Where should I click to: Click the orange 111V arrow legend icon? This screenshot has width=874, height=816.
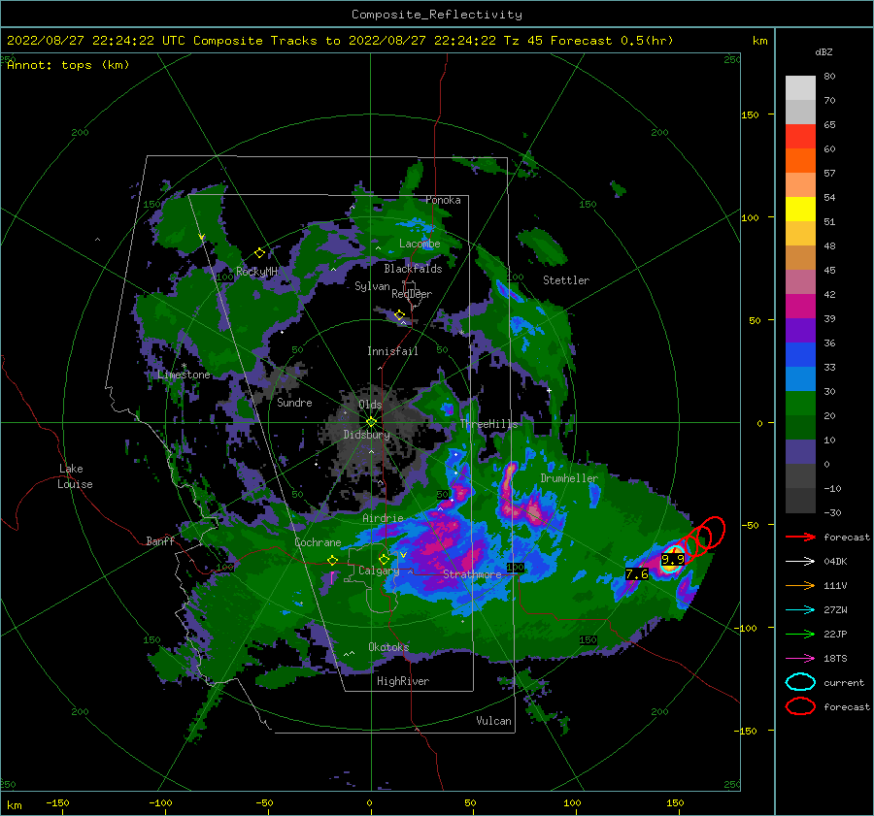(800, 585)
